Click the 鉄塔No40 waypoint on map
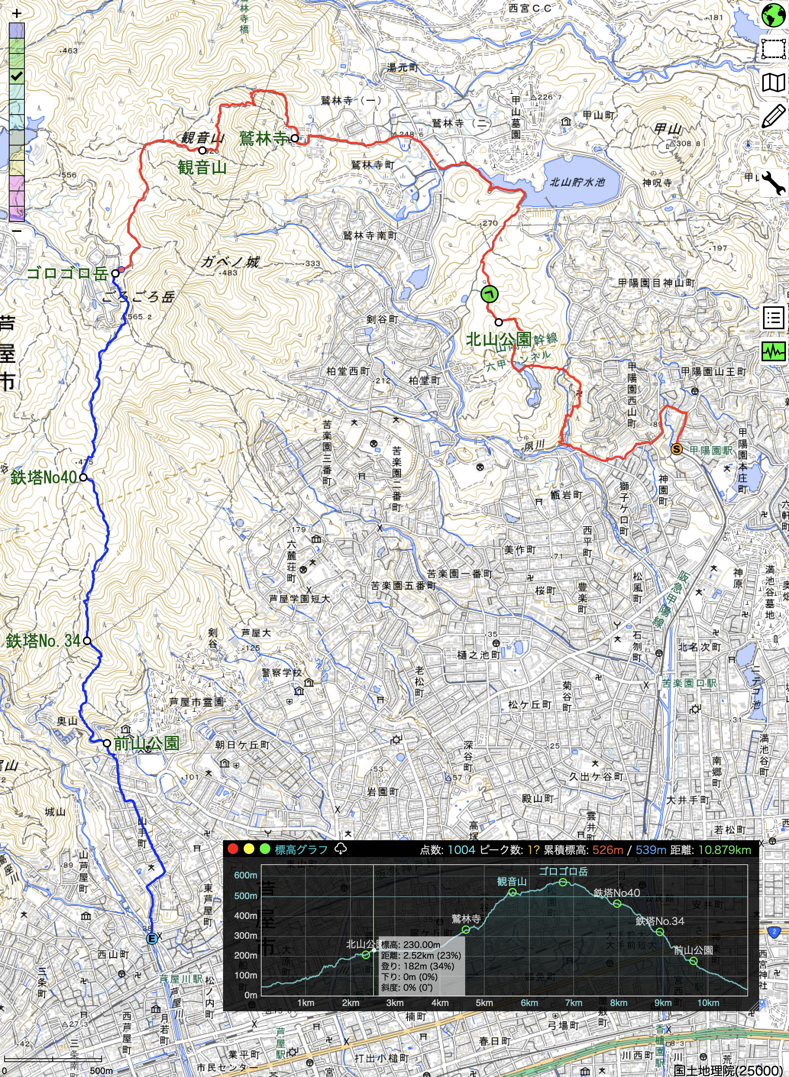 tap(83, 477)
